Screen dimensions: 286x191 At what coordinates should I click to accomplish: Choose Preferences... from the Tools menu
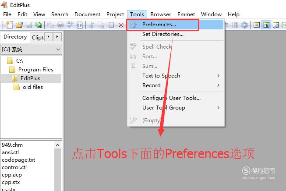[x=176, y=25]
